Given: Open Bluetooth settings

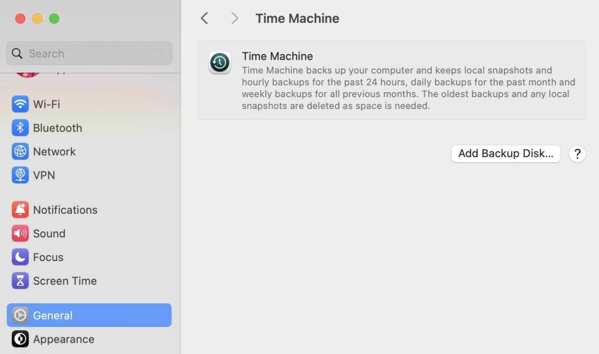Looking at the screenshot, I should (57, 128).
